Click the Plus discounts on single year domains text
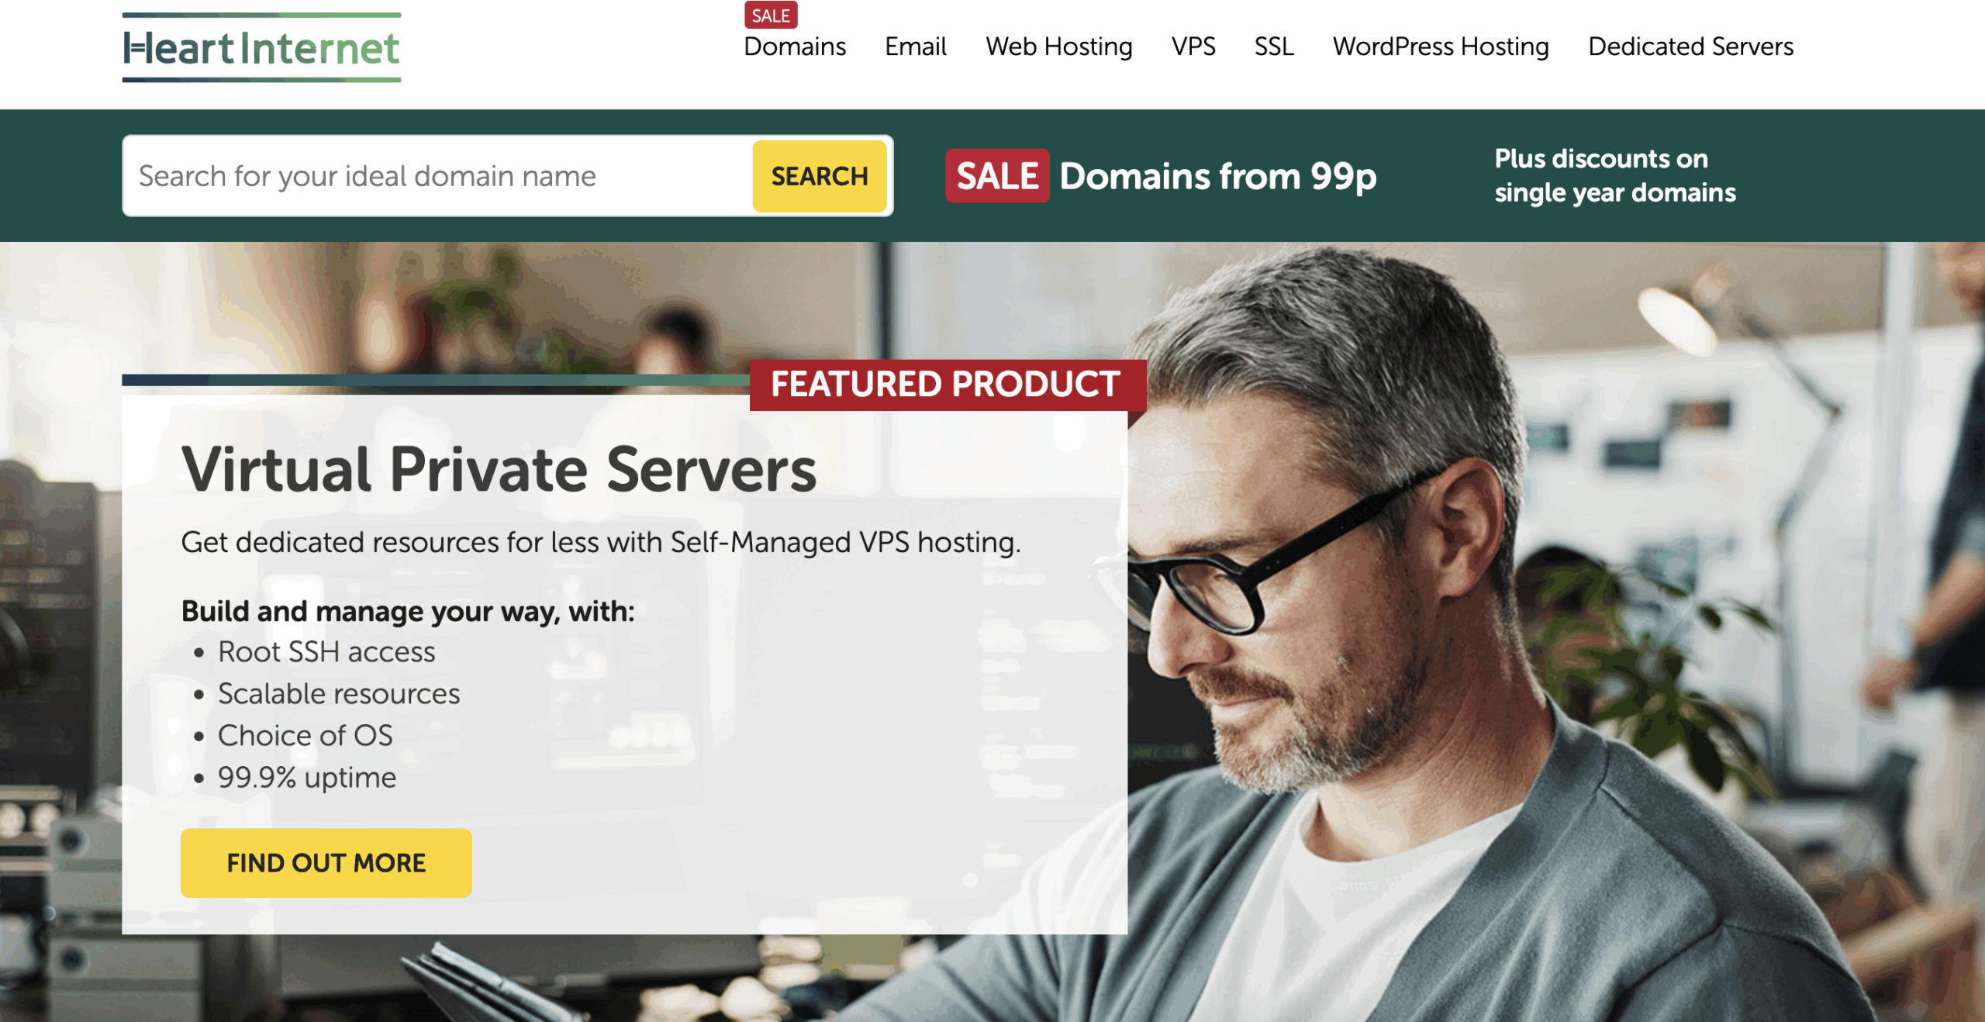This screenshot has height=1022, width=1985. (x=1614, y=175)
